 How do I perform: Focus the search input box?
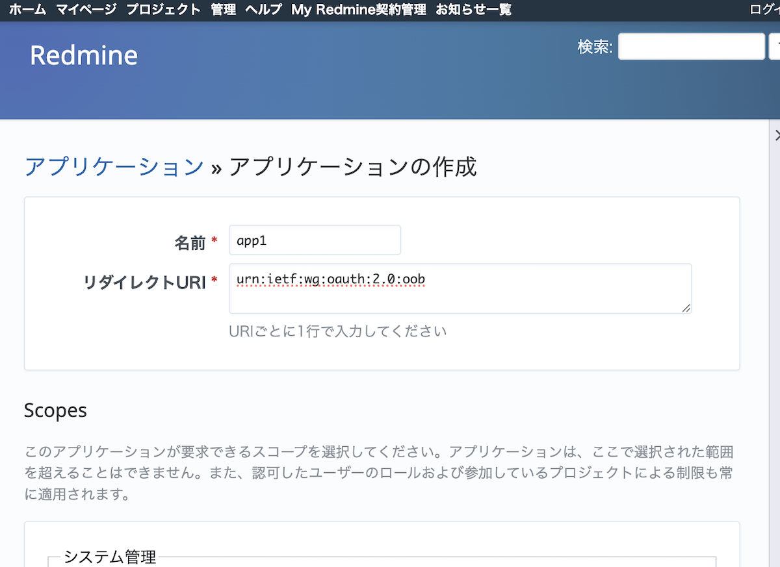pos(691,47)
